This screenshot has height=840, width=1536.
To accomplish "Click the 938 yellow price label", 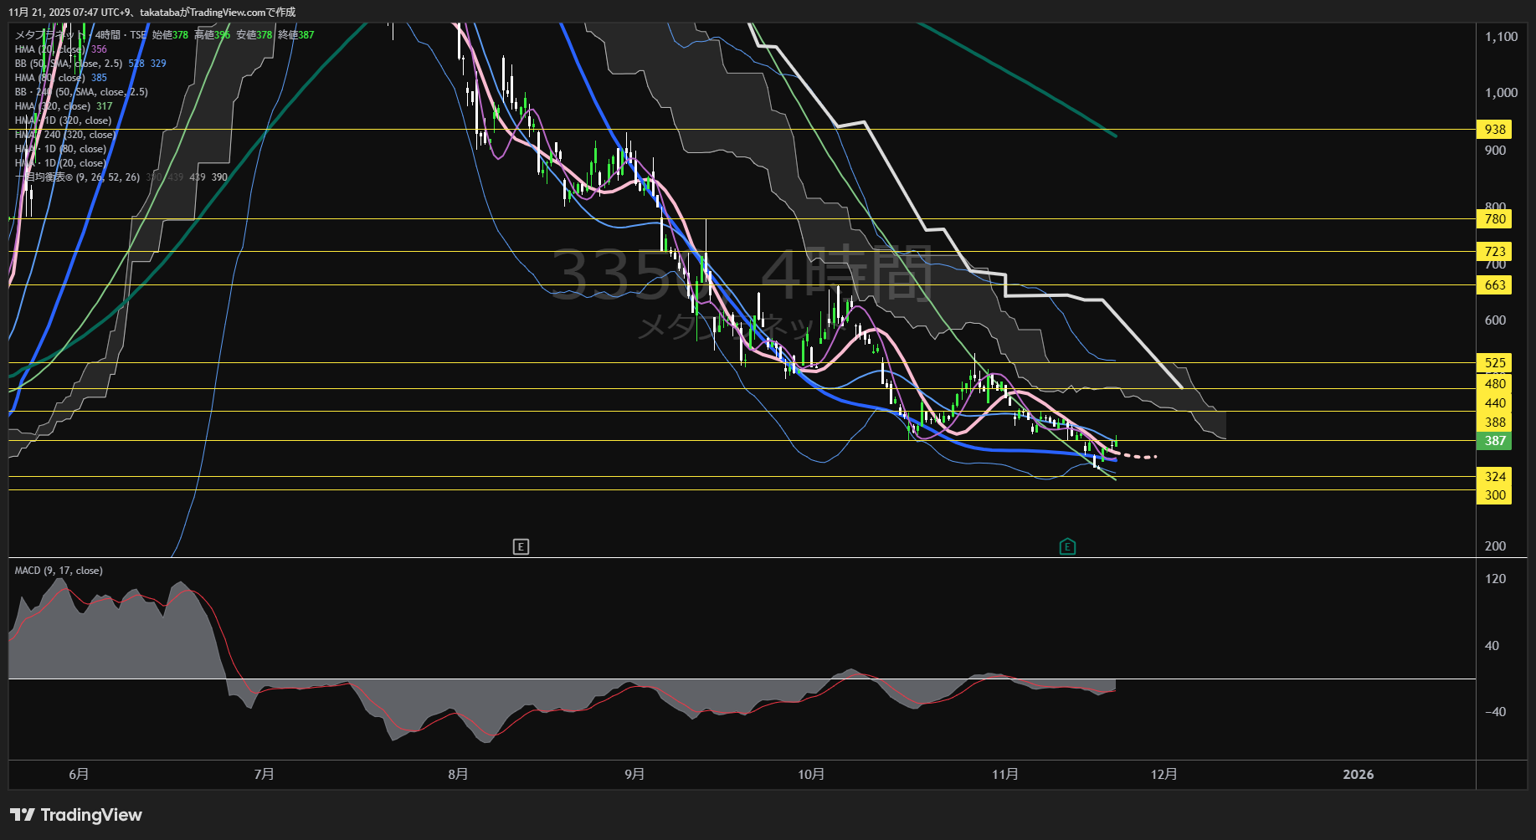I will [1494, 130].
